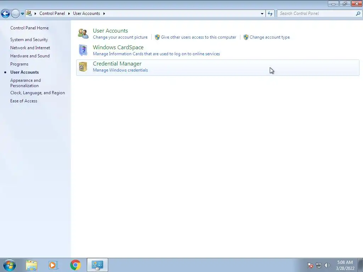The width and height of the screenshot is (363, 272).
Task: Expand the arrow before Control Panel in breadcrumb
Action: pyautogui.click(x=35, y=14)
